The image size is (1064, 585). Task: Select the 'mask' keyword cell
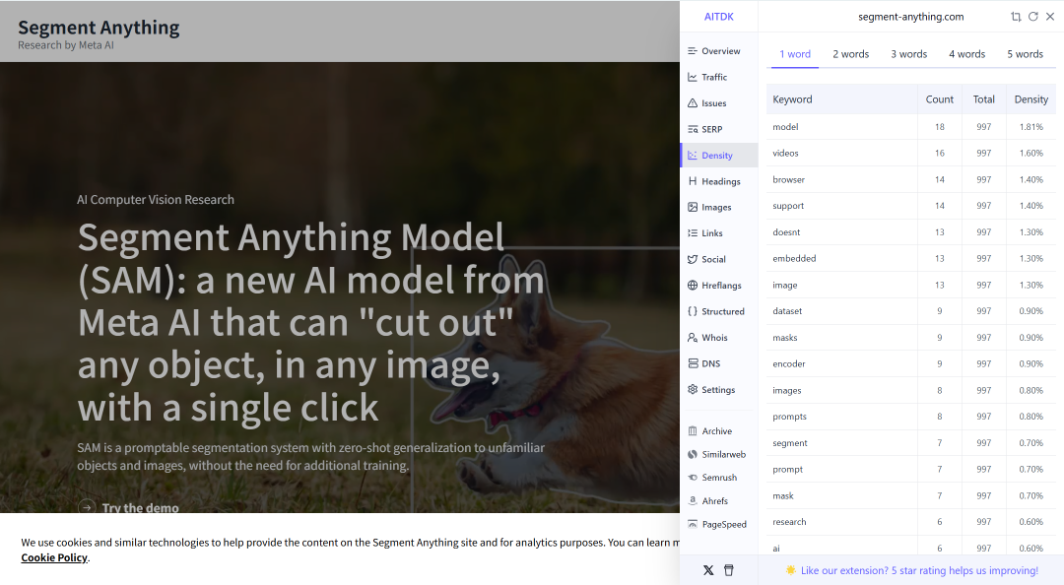click(x=842, y=495)
